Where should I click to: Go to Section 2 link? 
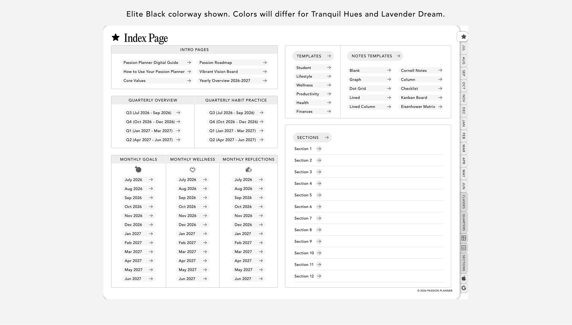pos(308,160)
